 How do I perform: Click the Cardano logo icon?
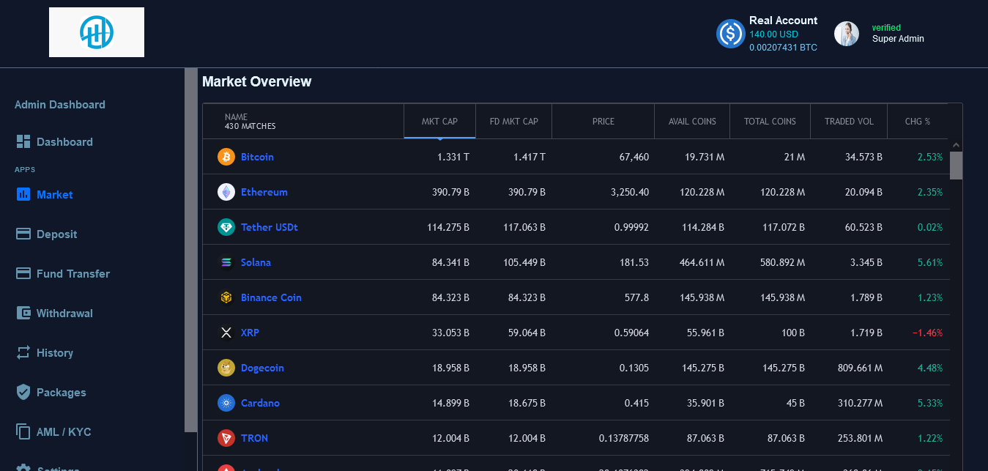tap(226, 403)
